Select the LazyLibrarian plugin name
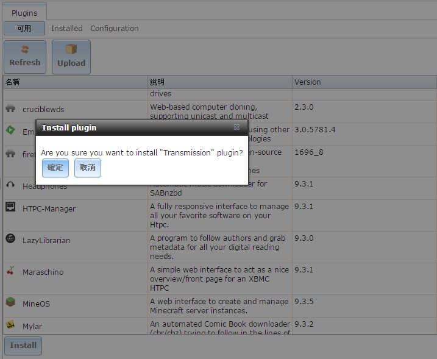Viewport: 437px width, 359px height. click(x=46, y=241)
